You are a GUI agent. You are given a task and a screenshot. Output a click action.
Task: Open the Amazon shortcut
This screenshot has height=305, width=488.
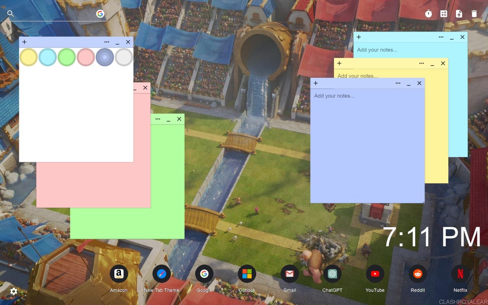[119, 274]
